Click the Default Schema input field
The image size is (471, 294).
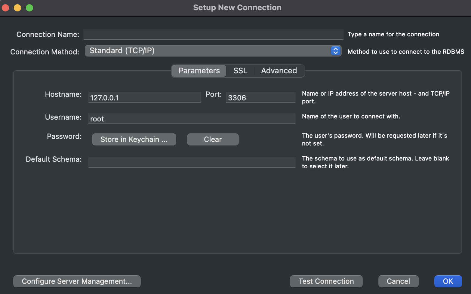point(192,162)
